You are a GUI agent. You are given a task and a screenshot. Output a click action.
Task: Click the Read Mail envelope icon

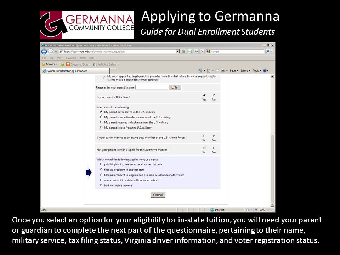[x=217, y=71]
